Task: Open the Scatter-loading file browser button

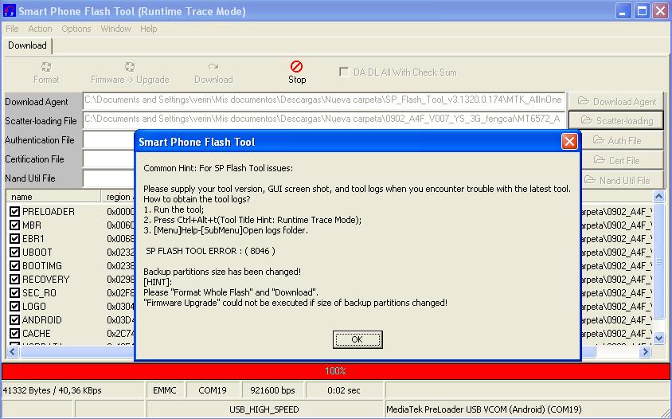Action: (x=615, y=121)
